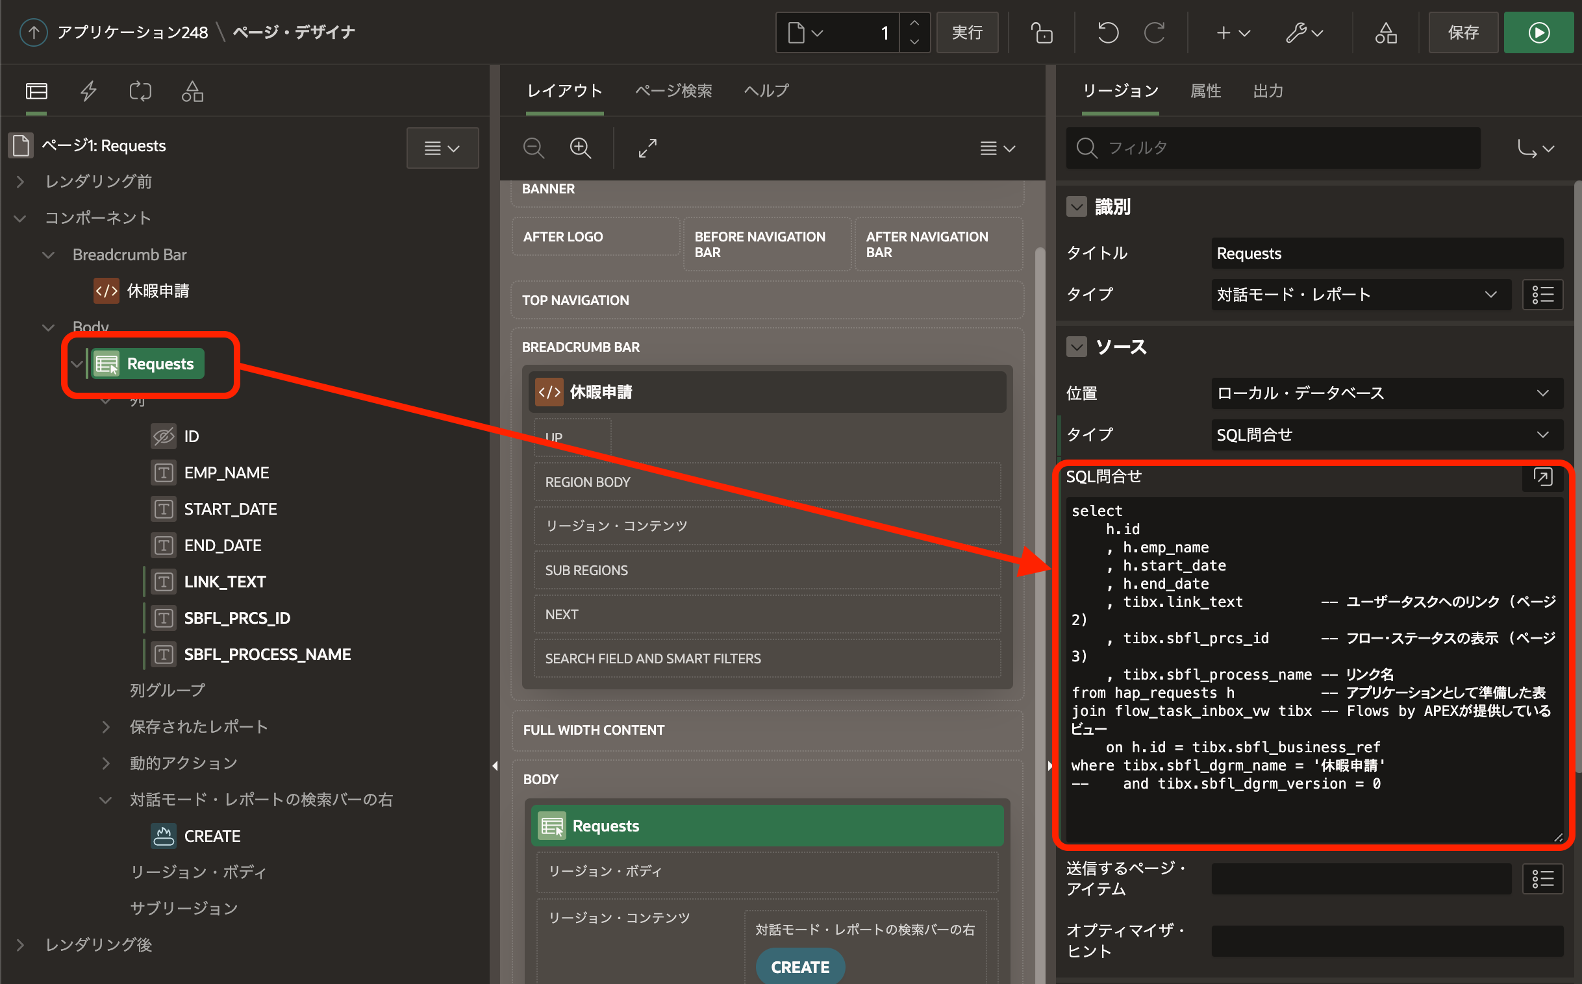Click the green Run Page play icon
The width and height of the screenshot is (1582, 984).
(1538, 32)
